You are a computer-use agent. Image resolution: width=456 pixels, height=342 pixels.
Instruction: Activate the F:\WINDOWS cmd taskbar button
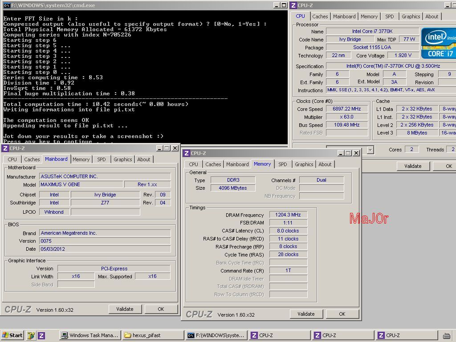pos(216,336)
